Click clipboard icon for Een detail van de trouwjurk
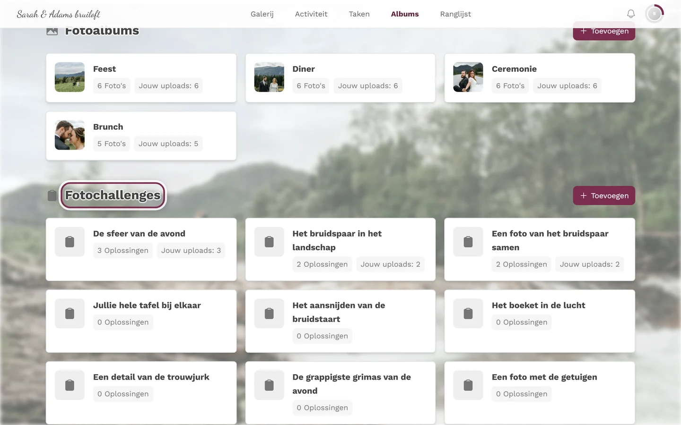Image resolution: width=681 pixels, height=425 pixels. [x=70, y=385]
